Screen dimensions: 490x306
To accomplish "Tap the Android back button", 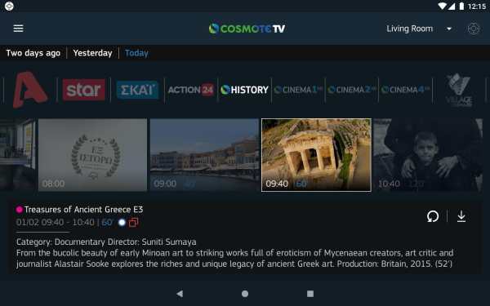I will [x=180, y=294].
